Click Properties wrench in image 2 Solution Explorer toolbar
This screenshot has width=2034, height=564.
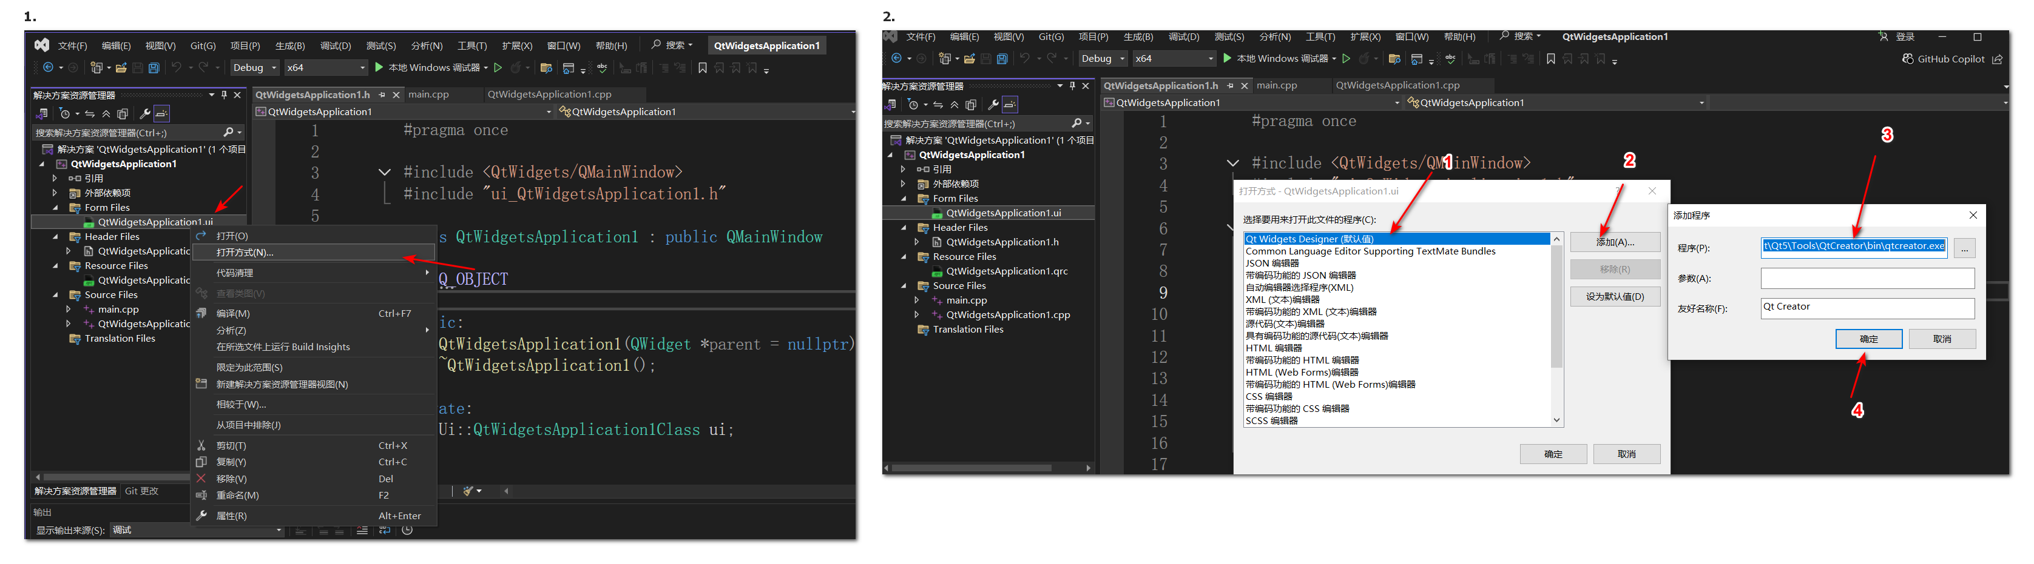(x=993, y=105)
